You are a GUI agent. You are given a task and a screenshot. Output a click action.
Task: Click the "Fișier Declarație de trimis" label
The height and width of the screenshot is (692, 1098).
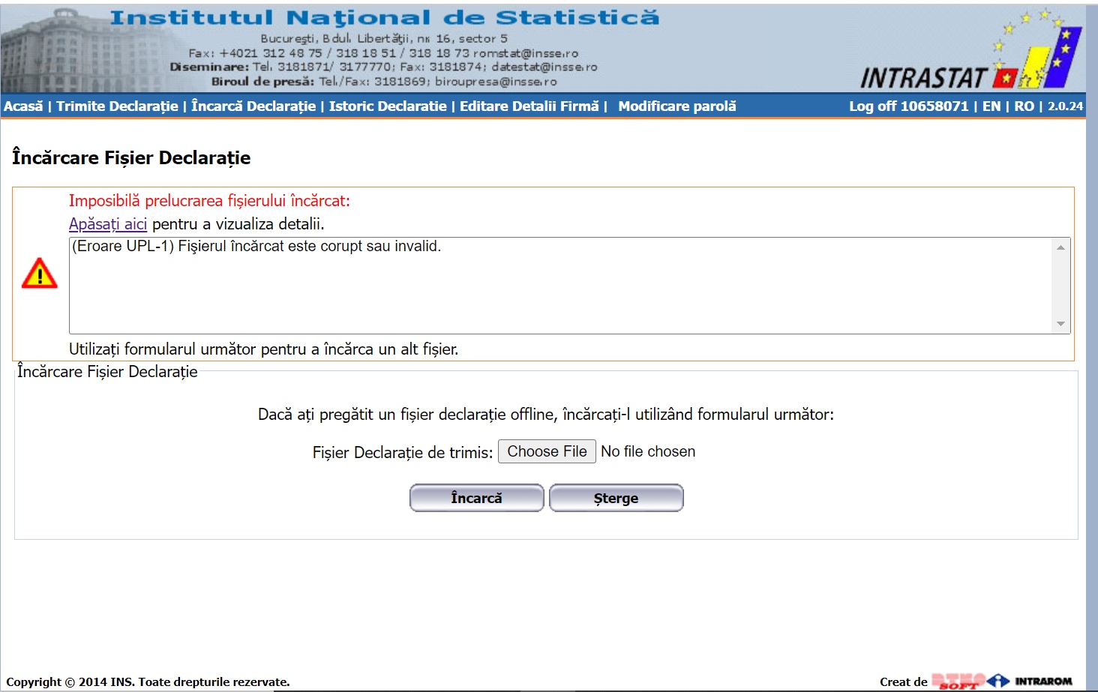403,452
